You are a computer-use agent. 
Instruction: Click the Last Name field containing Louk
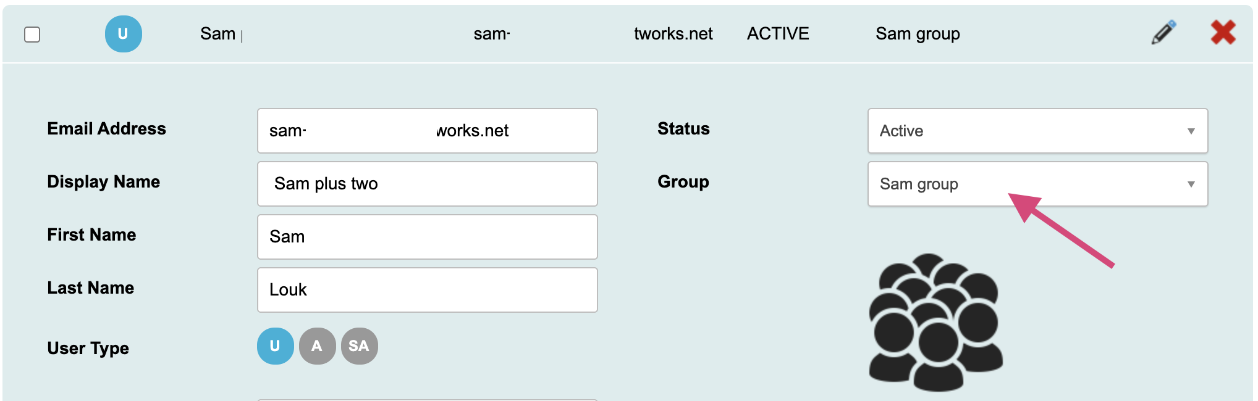[427, 290]
